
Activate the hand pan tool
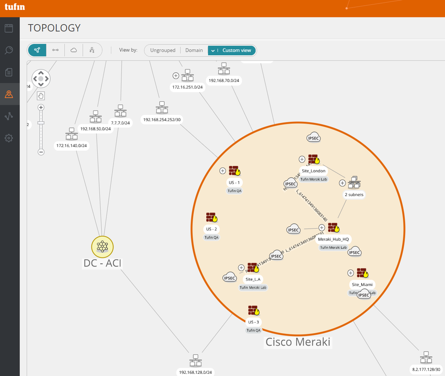(x=41, y=96)
